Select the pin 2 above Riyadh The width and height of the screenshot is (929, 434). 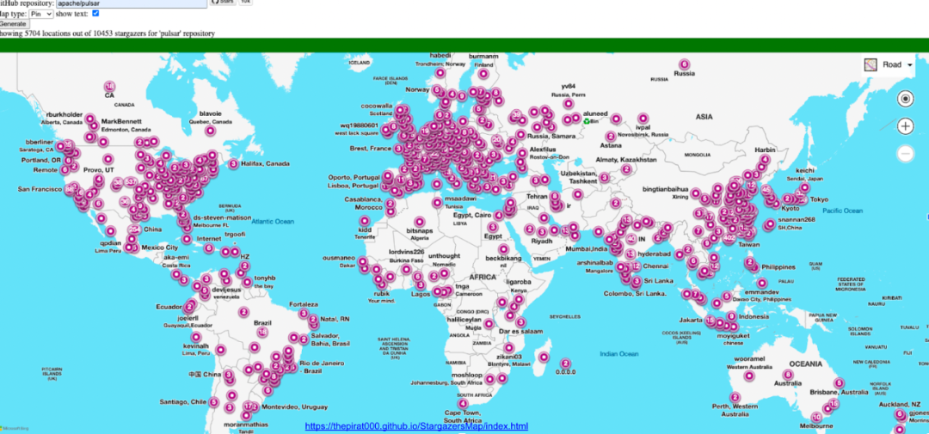pyautogui.click(x=529, y=229)
